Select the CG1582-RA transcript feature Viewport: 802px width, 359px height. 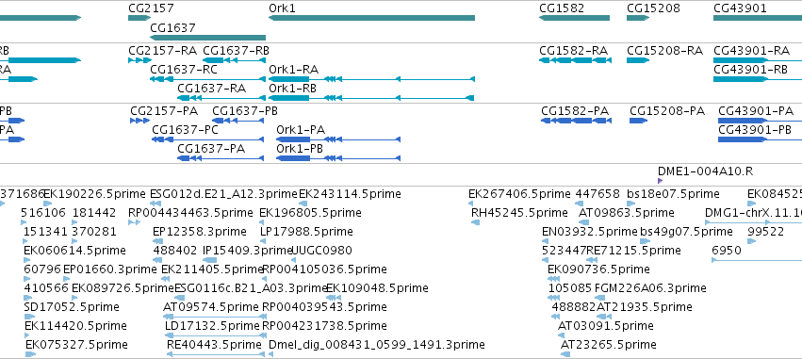574,60
